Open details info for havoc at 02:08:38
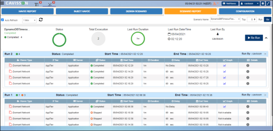273x131 pixels. point(248,107)
